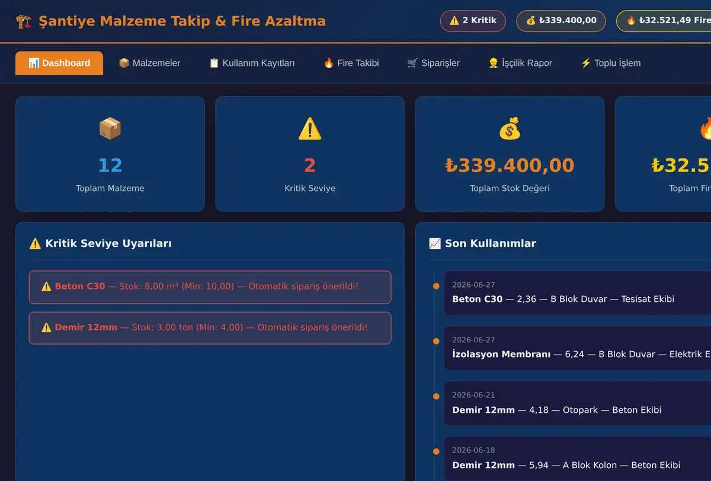The image size is (711, 481).
Task: Click the Beton C30 B Blok Duvar usage entry
Action: [x=578, y=293]
